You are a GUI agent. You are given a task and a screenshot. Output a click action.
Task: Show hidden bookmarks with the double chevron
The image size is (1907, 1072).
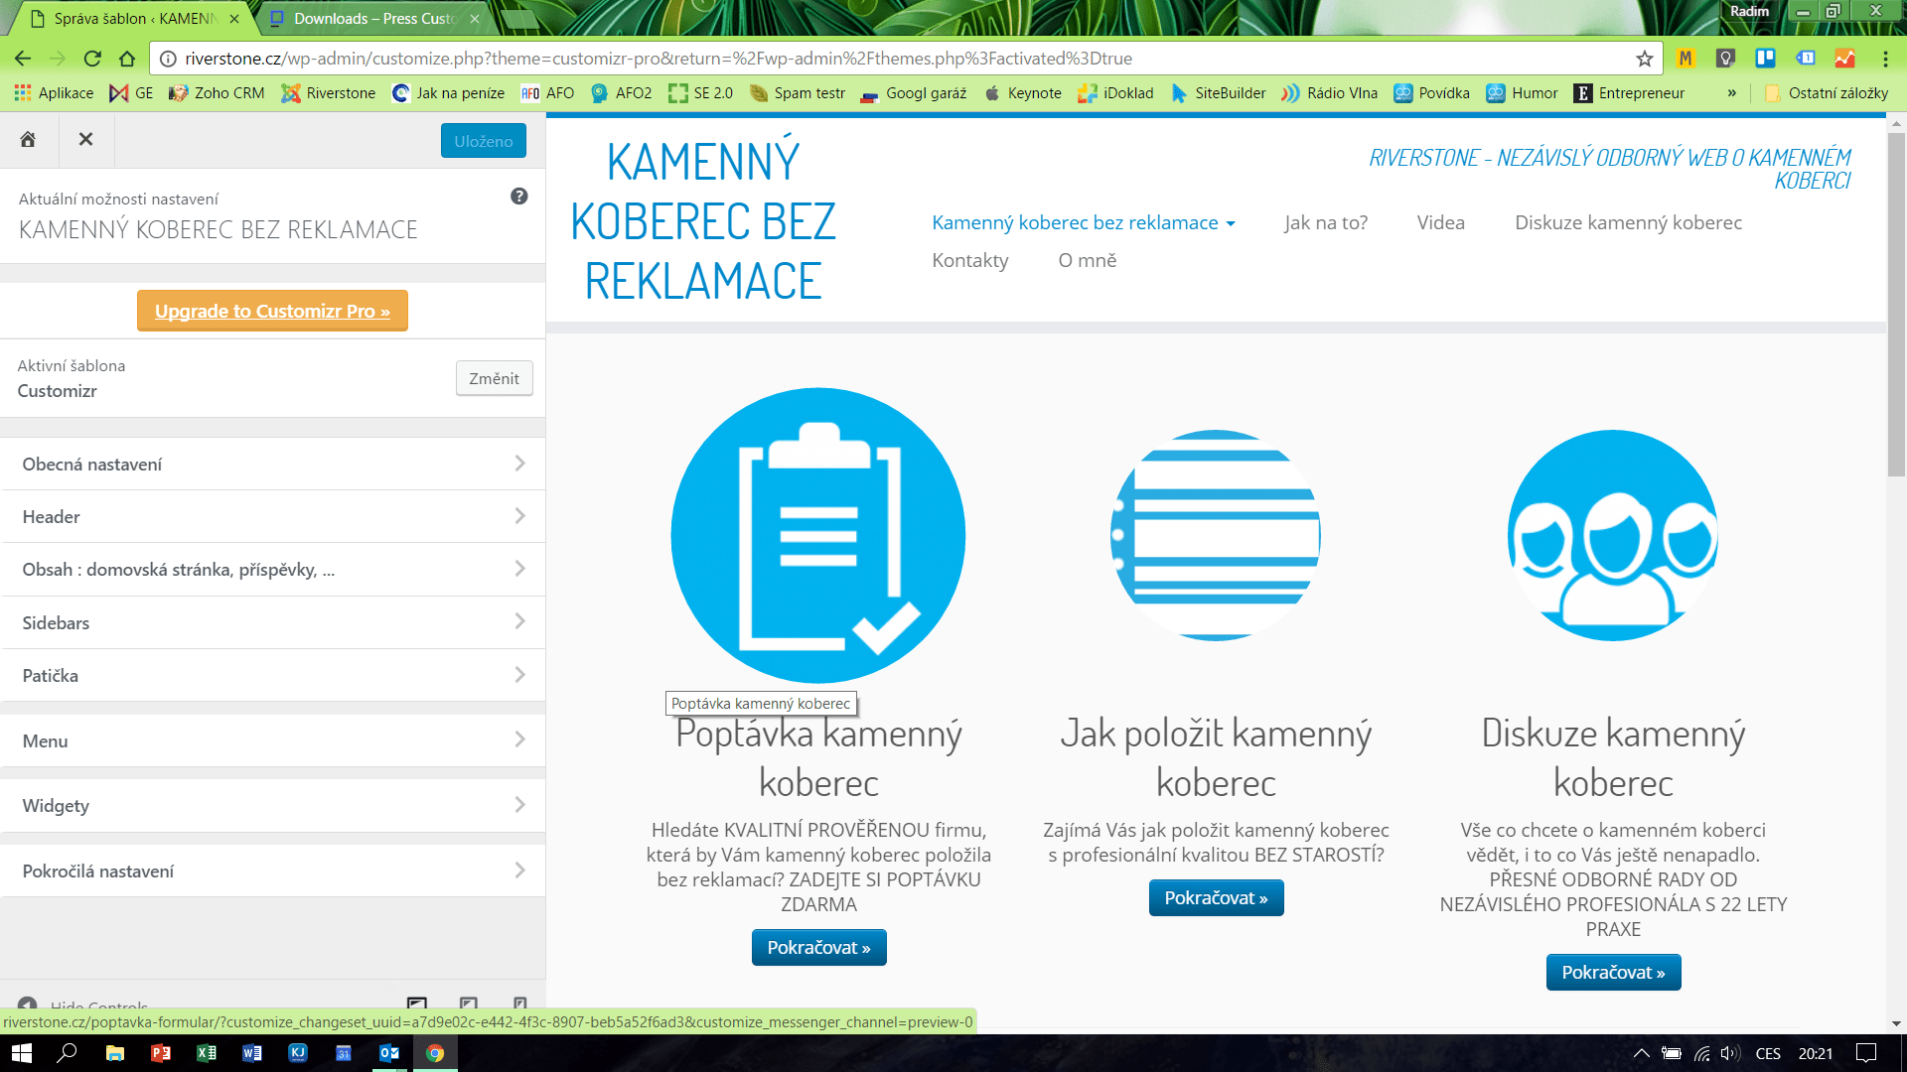[x=1732, y=93]
